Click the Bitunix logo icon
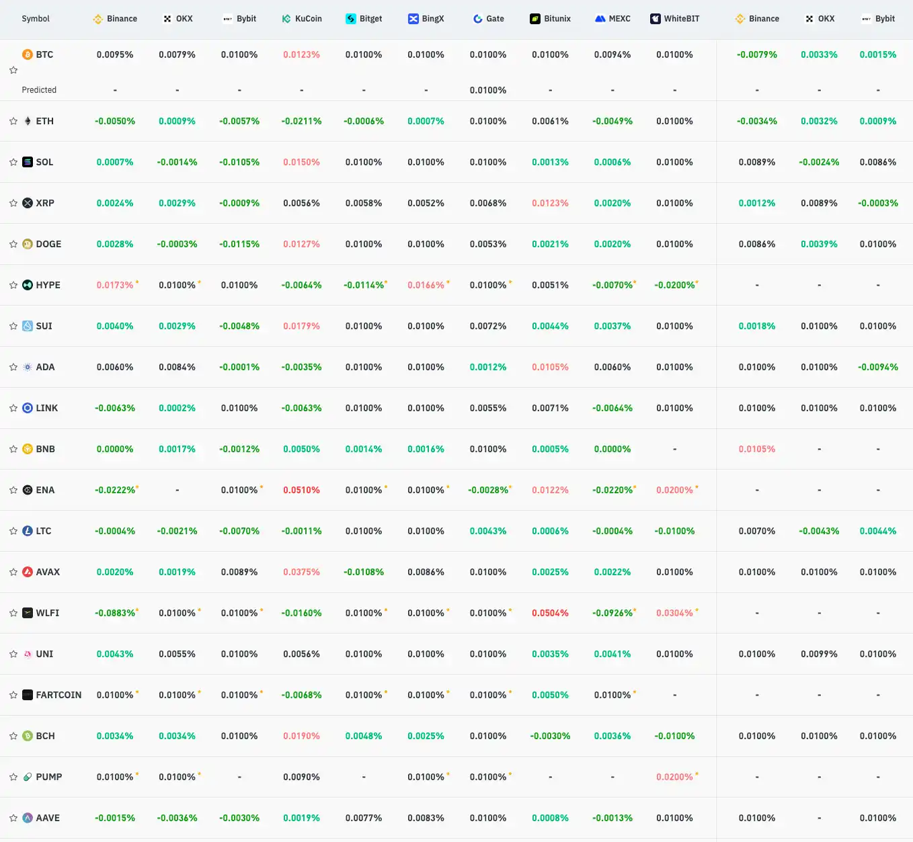This screenshot has width=913, height=842. pyautogui.click(x=535, y=19)
